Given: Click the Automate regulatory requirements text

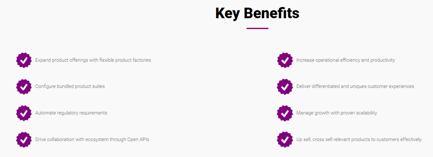Looking at the screenshot, I should pos(71,113).
